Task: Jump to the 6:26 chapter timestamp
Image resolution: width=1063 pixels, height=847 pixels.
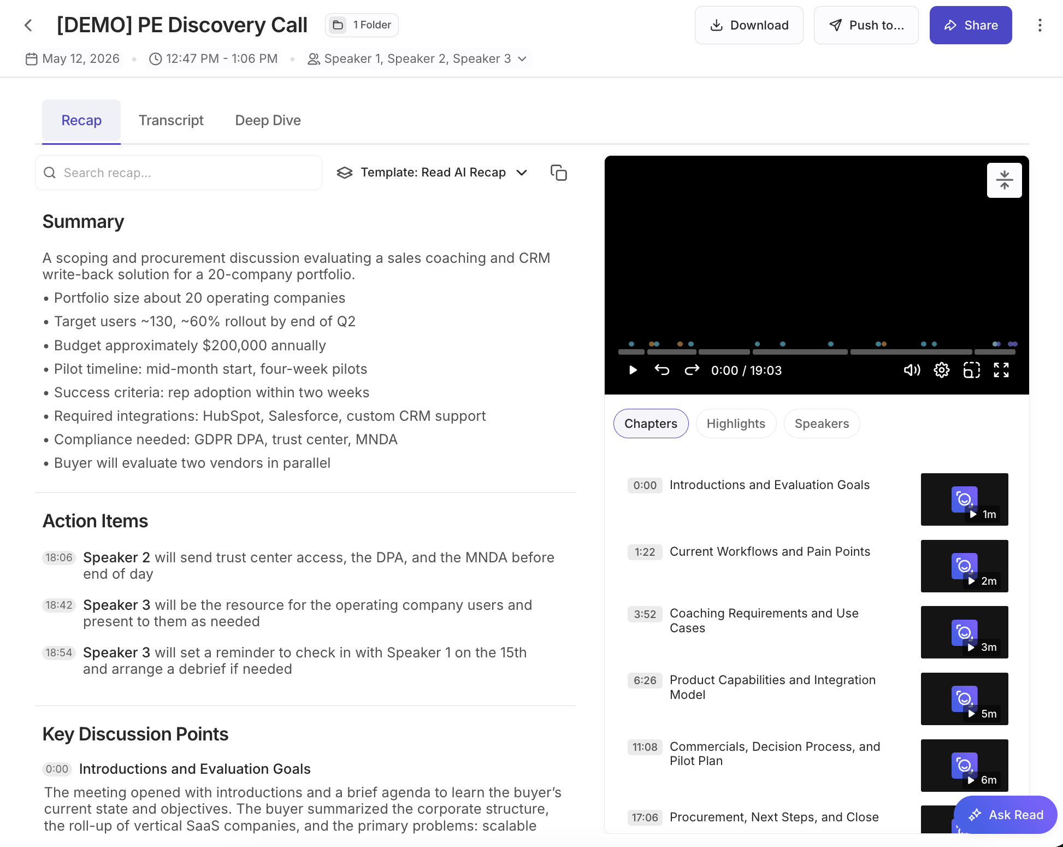Action: 645,681
